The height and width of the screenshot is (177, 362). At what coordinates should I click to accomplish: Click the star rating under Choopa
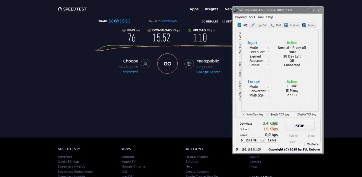(x=131, y=72)
